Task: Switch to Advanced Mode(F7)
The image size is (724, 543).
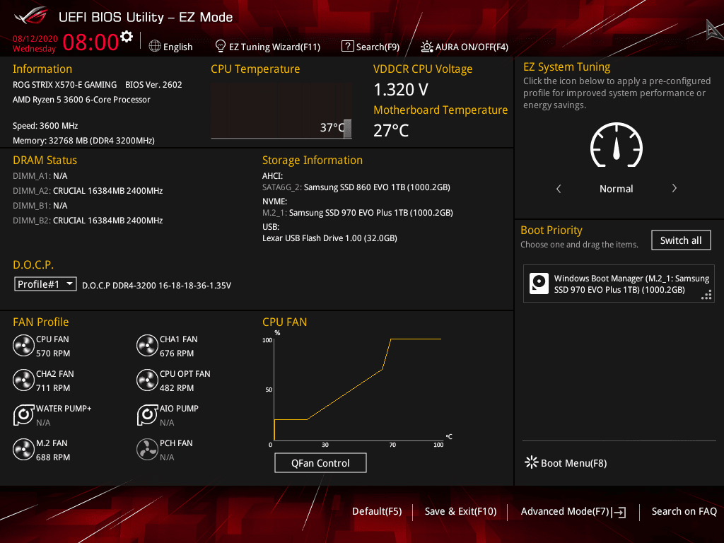Action: [573, 512]
